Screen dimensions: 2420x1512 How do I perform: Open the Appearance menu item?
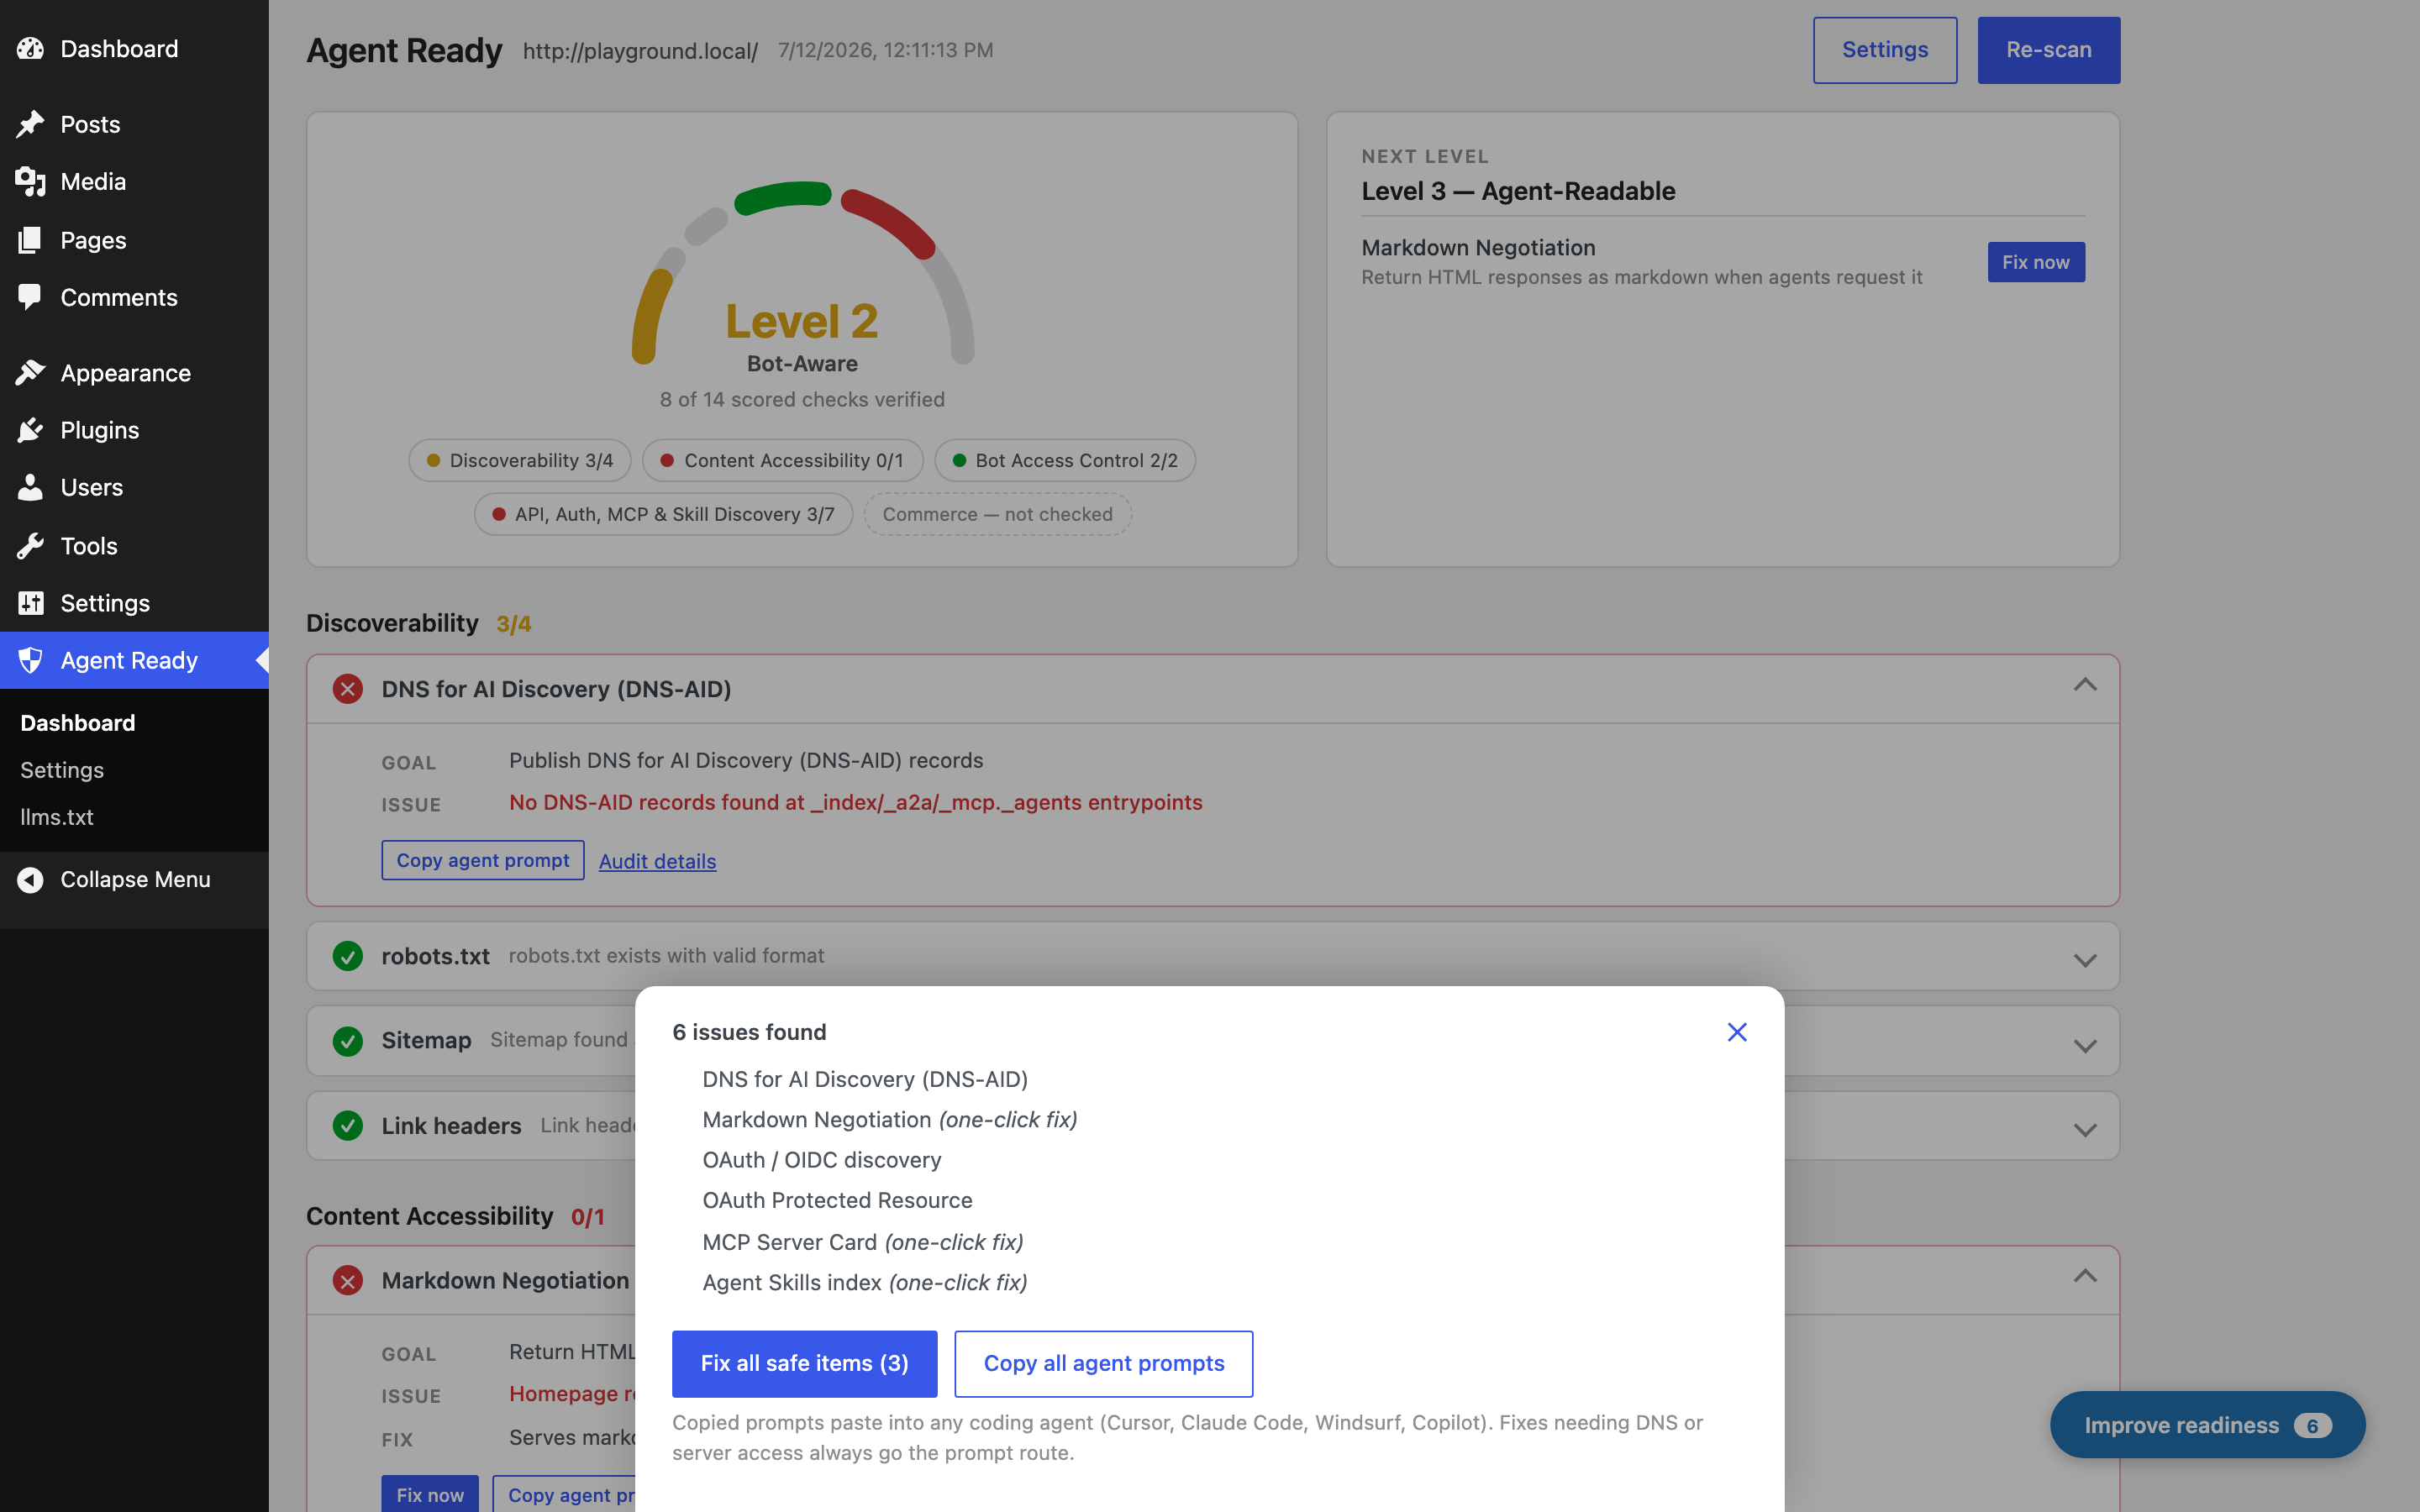(134, 373)
